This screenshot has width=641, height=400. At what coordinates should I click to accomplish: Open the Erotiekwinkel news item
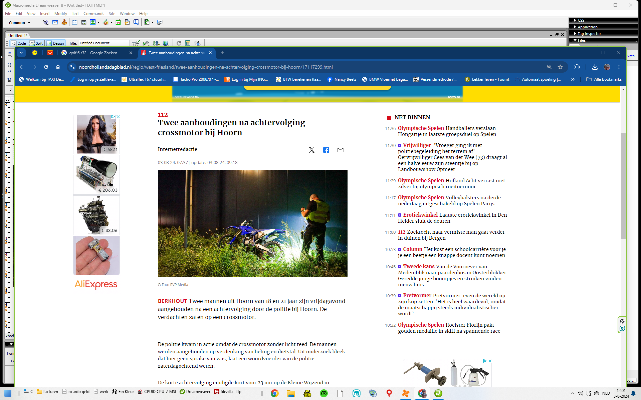tap(452, 218)
